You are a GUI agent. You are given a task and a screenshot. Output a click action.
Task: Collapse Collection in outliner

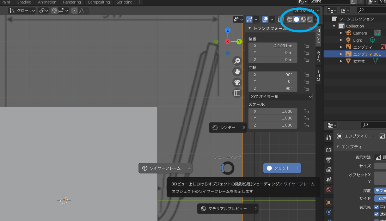coord(334,26)
